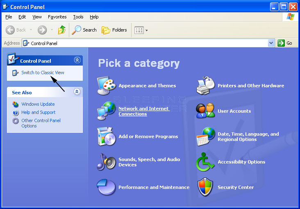Open the Tools menu
Screen dimensions: 300x209
78,17
